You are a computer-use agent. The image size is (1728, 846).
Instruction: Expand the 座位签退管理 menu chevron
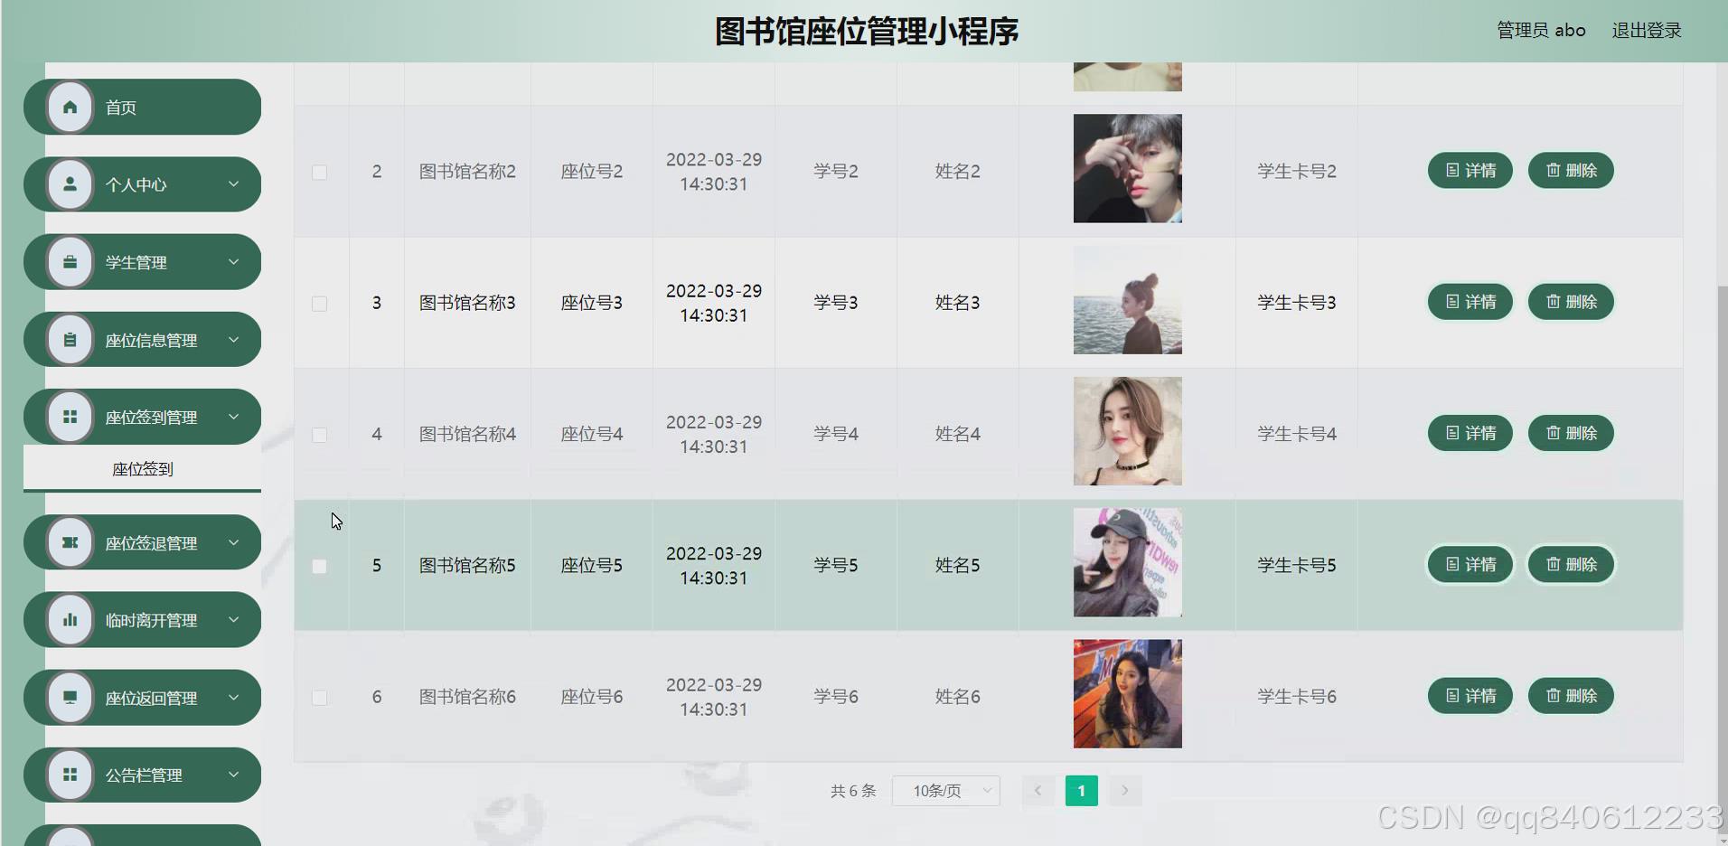[x=234, y=542]
